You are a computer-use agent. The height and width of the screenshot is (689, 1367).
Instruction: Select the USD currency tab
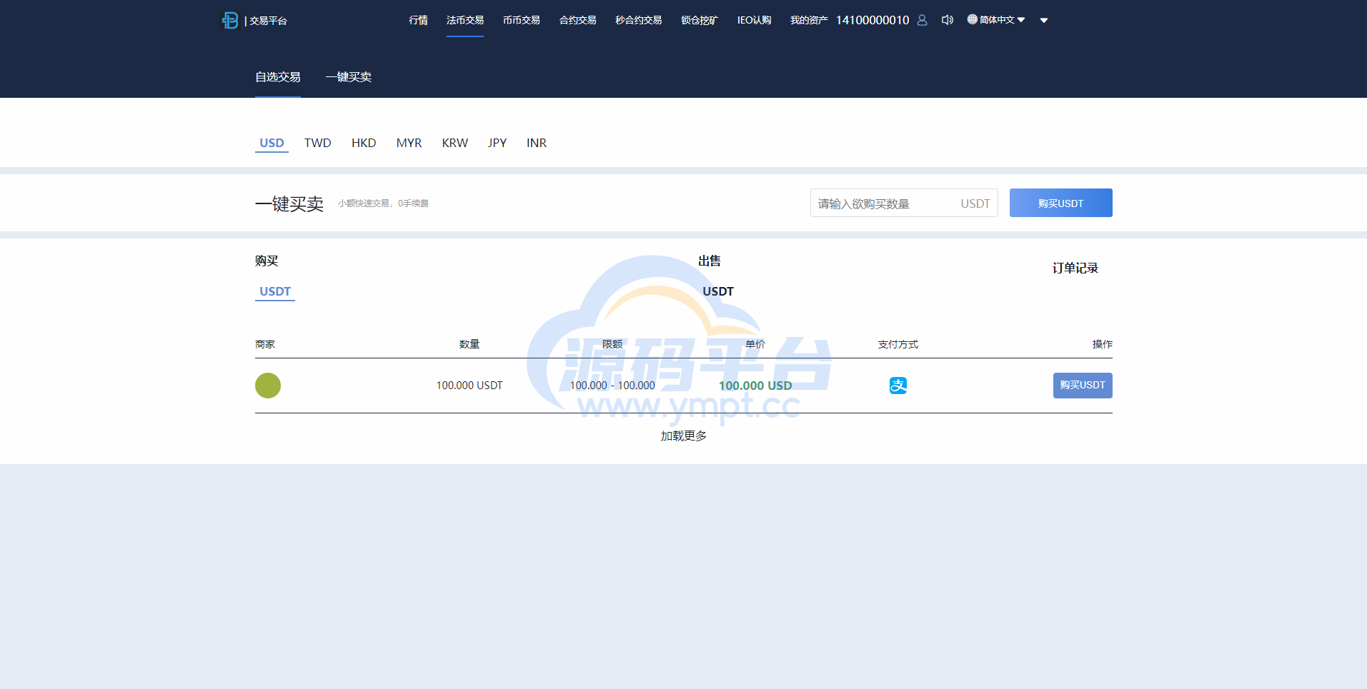coord(272,143)
